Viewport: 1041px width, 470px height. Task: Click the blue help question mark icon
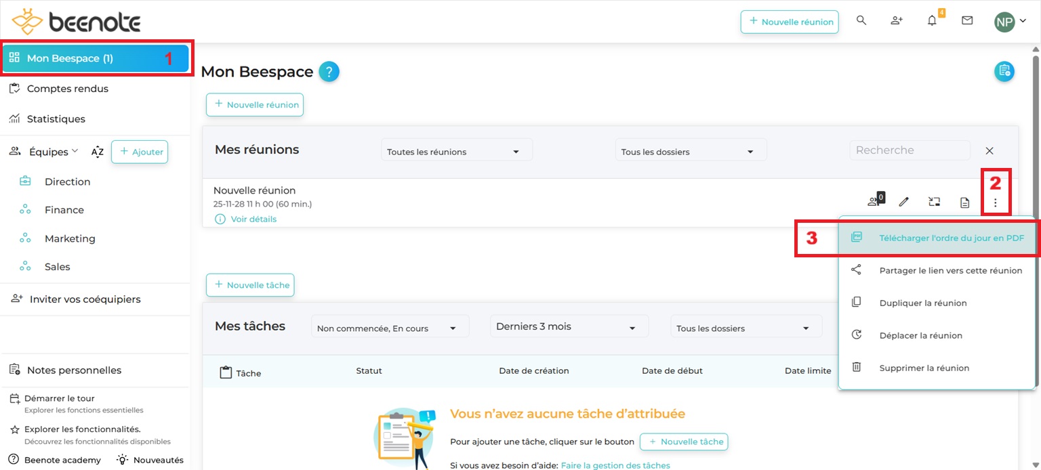tap(329, 72)
